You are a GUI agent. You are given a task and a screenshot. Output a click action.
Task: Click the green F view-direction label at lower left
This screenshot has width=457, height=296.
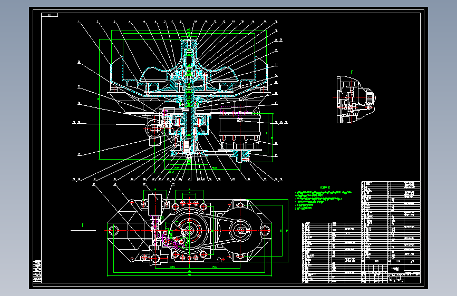point(83,225)
